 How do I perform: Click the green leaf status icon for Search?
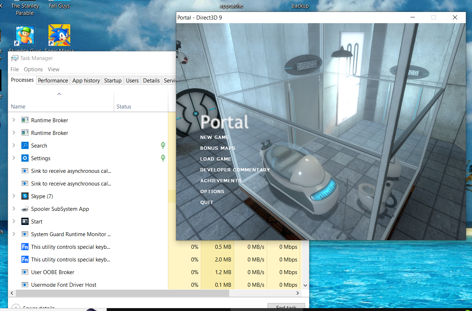[x=163, y=145]
